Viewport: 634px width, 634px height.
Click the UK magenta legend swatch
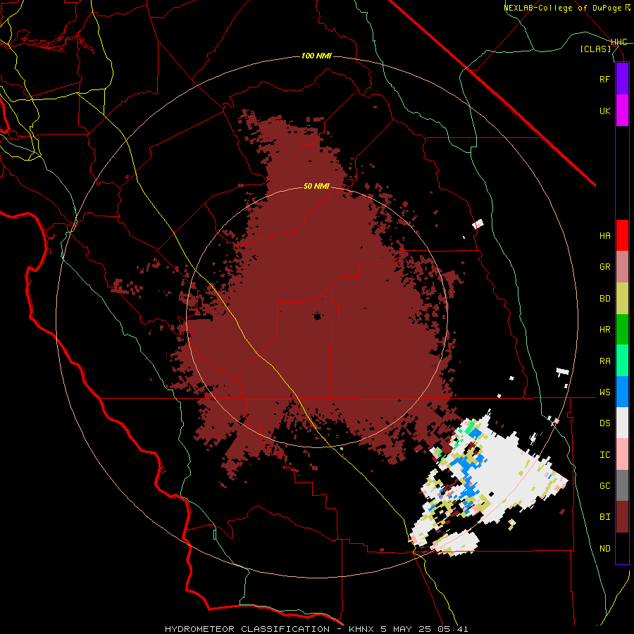(x=622, y=111)
